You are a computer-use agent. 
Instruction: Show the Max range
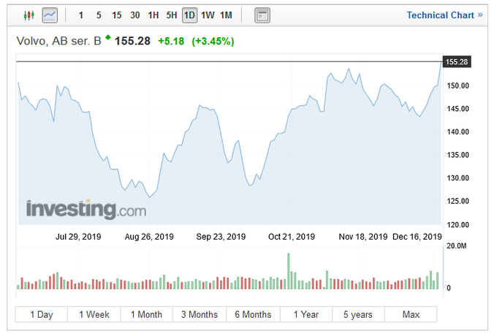point(411,315)
